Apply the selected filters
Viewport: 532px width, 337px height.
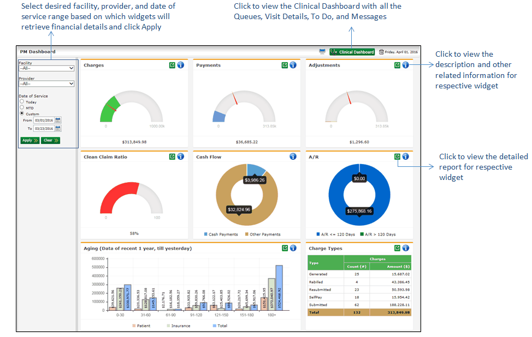(30, 140)
